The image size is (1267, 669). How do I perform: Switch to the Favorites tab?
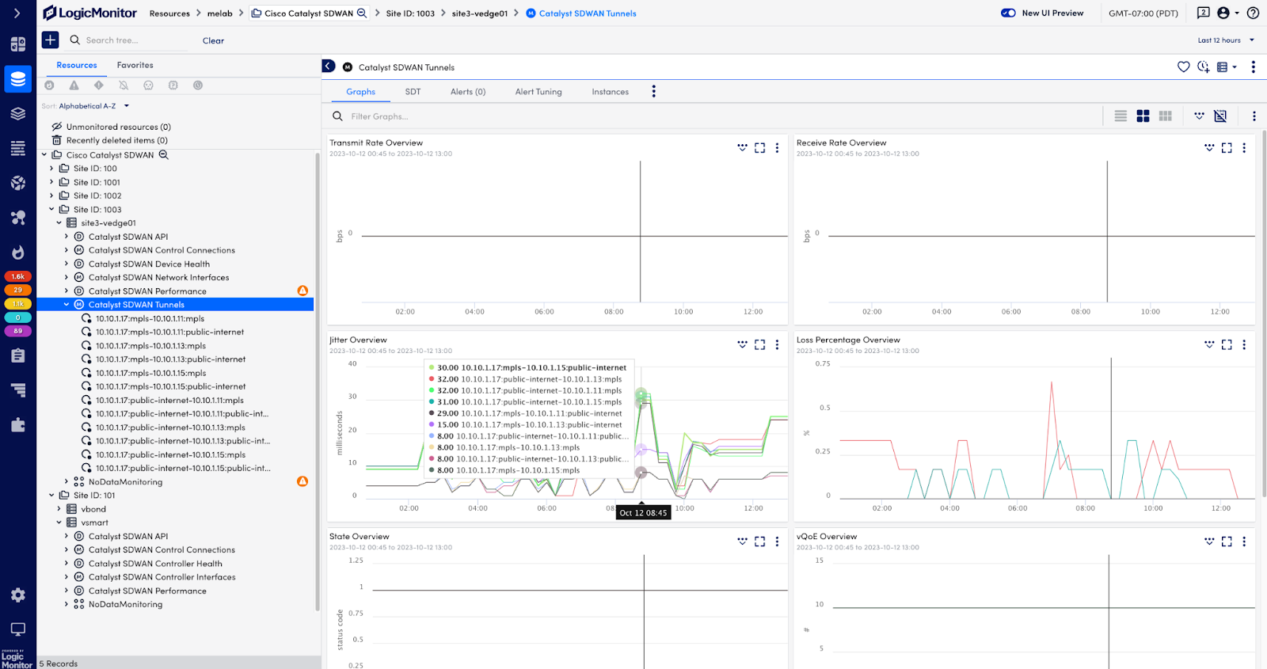[135, 65]
